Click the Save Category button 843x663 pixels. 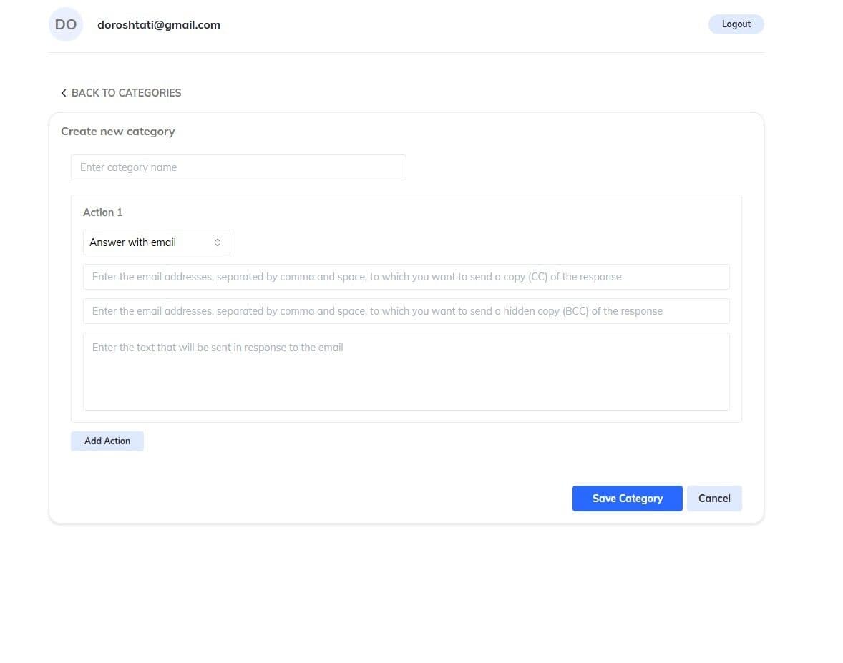pyautogui.click(x=627, y=499)
